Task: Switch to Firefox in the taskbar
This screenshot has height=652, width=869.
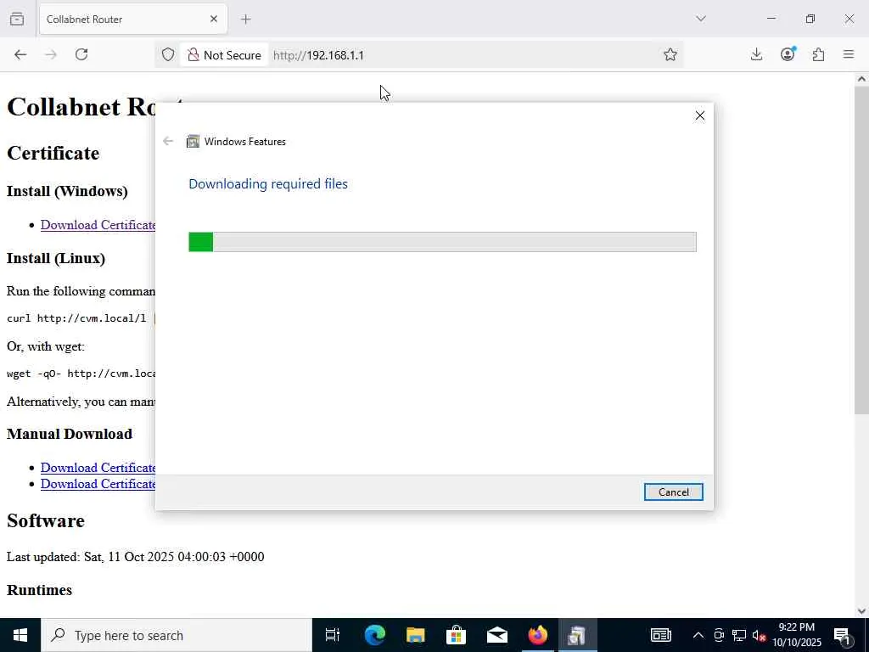Action: click(x=537, y=635)
